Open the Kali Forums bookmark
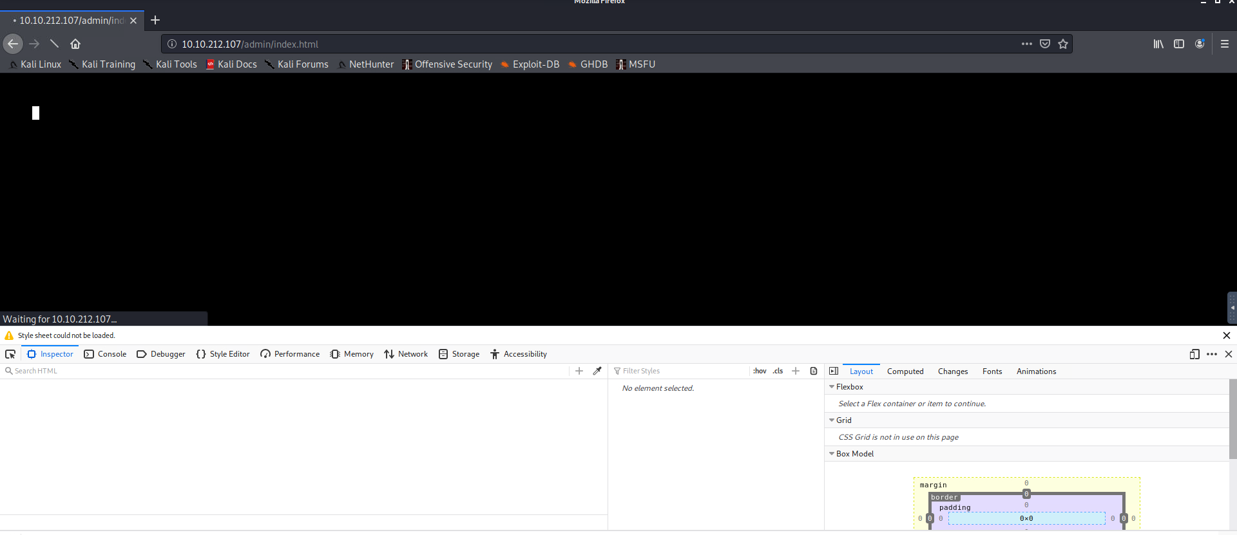Image resolution: width=1237 pixels, height=535 pixels. pyautogui.click(x=297, y=64)
